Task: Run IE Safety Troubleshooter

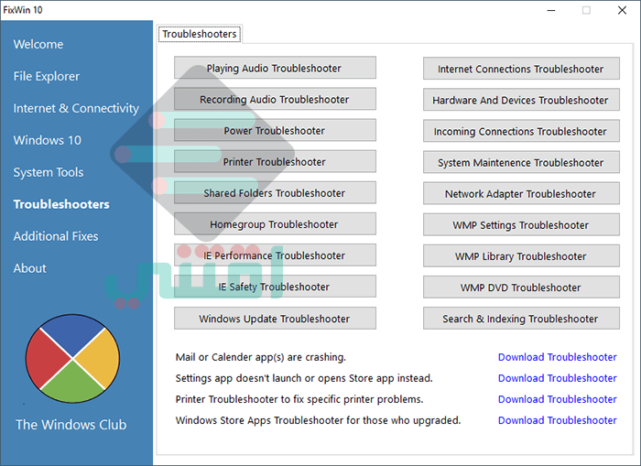Action: click(x=275, y=287)
